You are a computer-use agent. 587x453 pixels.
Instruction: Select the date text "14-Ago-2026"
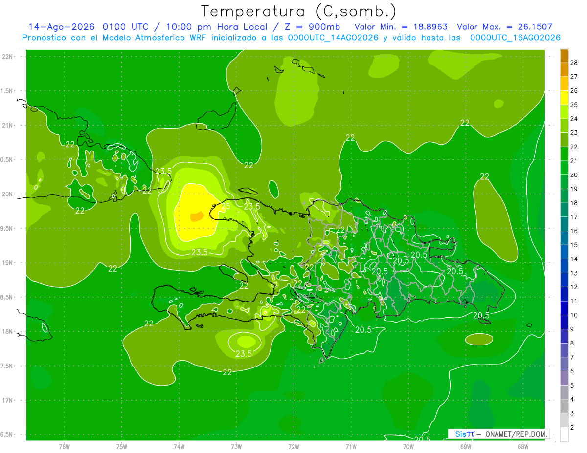click(x=63, y=27)
